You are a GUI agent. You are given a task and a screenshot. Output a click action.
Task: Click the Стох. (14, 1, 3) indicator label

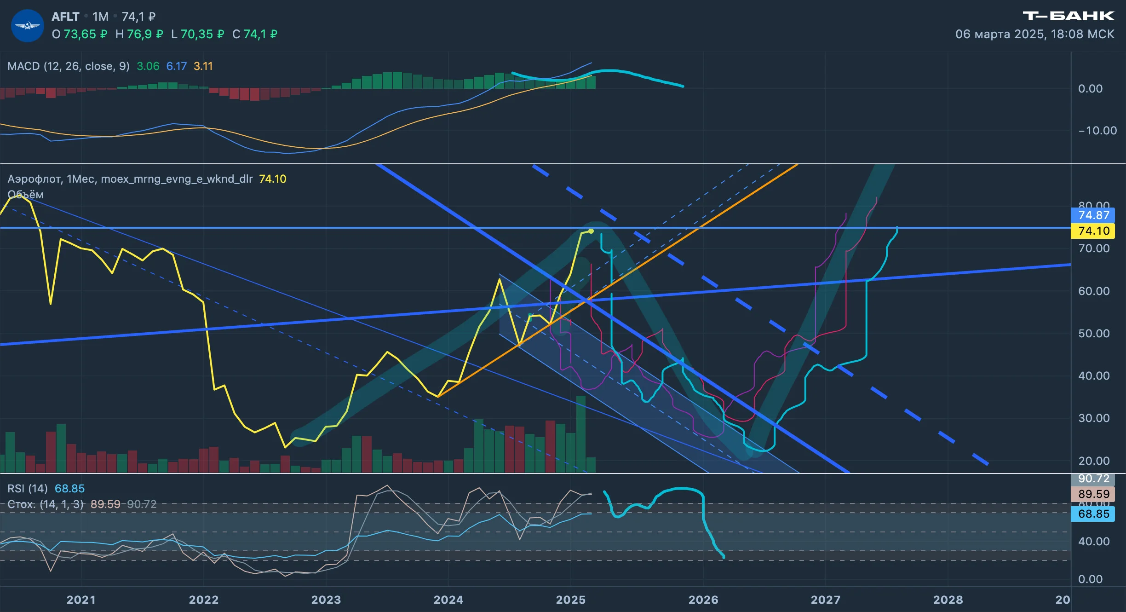click(46, 504)
